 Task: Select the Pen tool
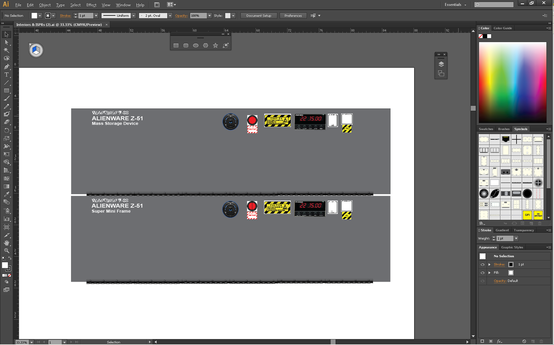6,66
